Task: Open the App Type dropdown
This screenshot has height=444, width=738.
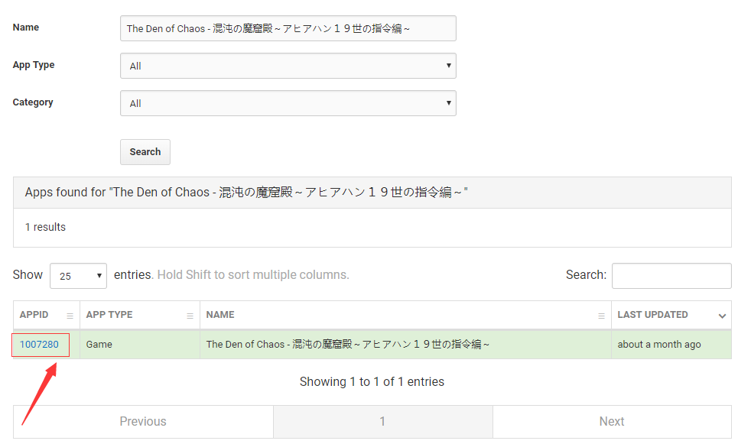Action: [288, 66]
